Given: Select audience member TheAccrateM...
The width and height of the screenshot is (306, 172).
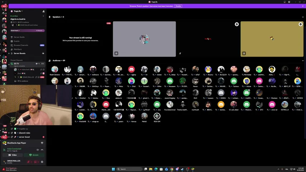Looking at the screenshot, I should pyautogui.click(x=183, y=106).
